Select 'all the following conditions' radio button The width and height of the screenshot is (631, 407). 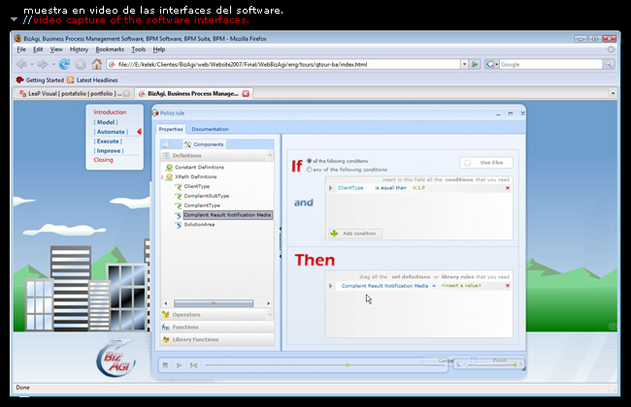click(309, 161)
